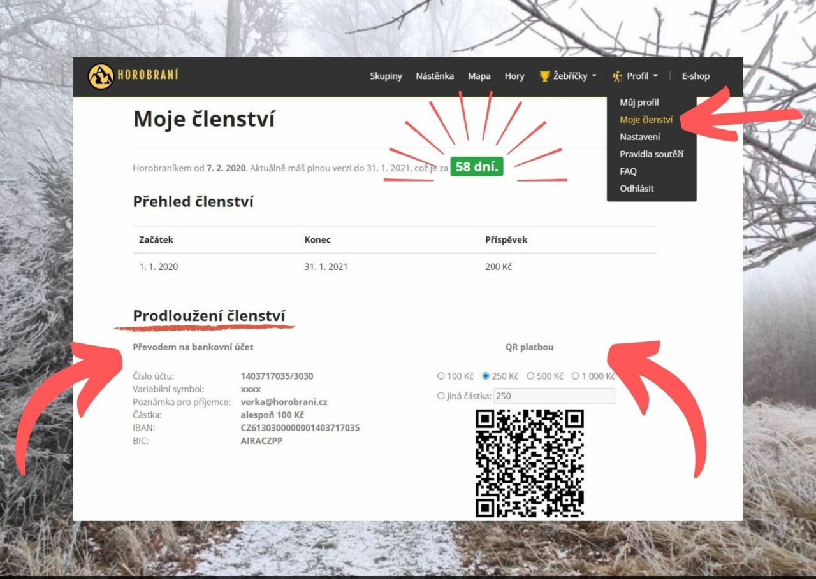Click the amount text alespoň 100 Kč
Image resolution: width=816 pixels, height=579 pixels.
(x=272, y=415)
